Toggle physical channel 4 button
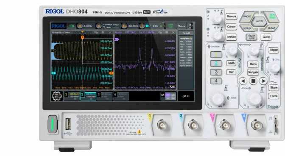285x156 pixels. tap(216, 81)
